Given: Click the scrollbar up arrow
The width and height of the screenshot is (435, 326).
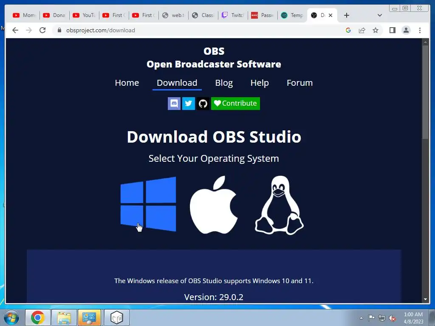Looking at the screenshot, I should pos(425,42).
